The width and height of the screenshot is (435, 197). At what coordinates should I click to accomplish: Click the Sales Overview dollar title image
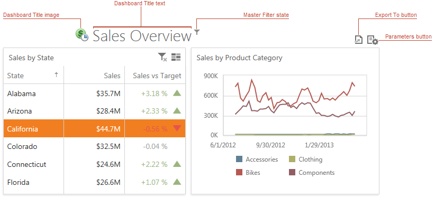pyautogui.click(x=82, y=35)
